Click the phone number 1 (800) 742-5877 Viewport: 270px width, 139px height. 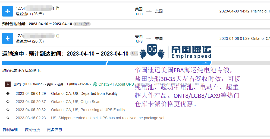pos(79,84)
